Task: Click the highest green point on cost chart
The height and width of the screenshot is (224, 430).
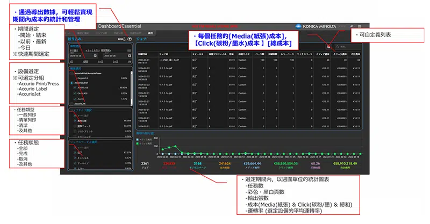Action: 176,147
